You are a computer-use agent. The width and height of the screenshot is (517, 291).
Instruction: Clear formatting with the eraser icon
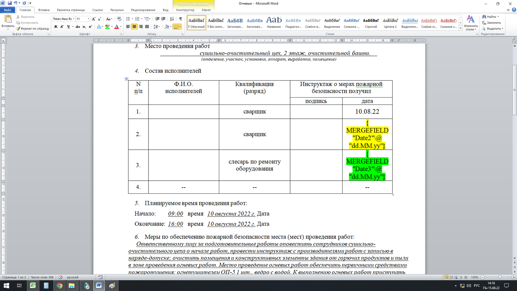(119, 19)
